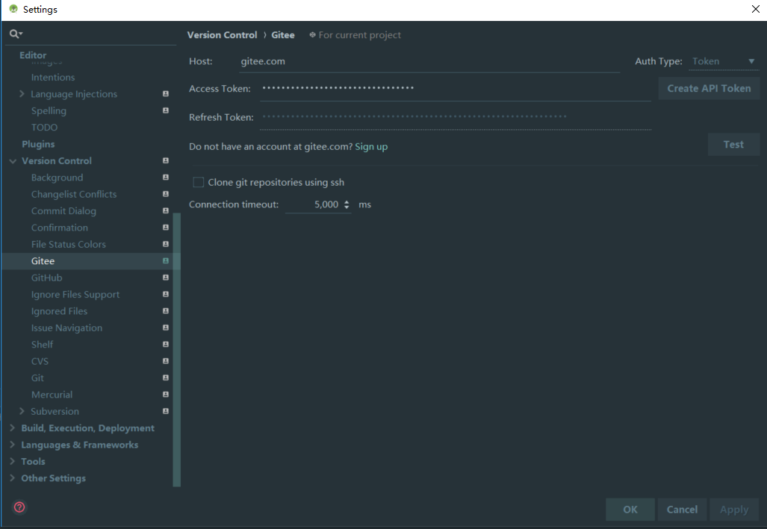The height and width of the screenshot is (529, 767).
Task: Click project-level icon beside Spelling
Action: click(166, 110)
